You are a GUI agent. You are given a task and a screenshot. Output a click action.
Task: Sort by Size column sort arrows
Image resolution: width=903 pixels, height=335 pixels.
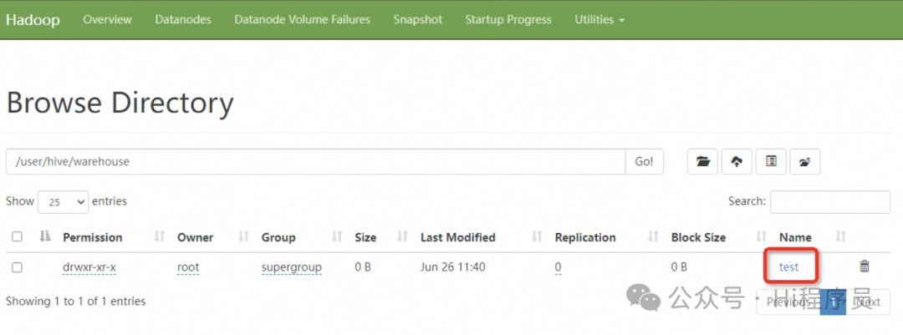(402, 236)
